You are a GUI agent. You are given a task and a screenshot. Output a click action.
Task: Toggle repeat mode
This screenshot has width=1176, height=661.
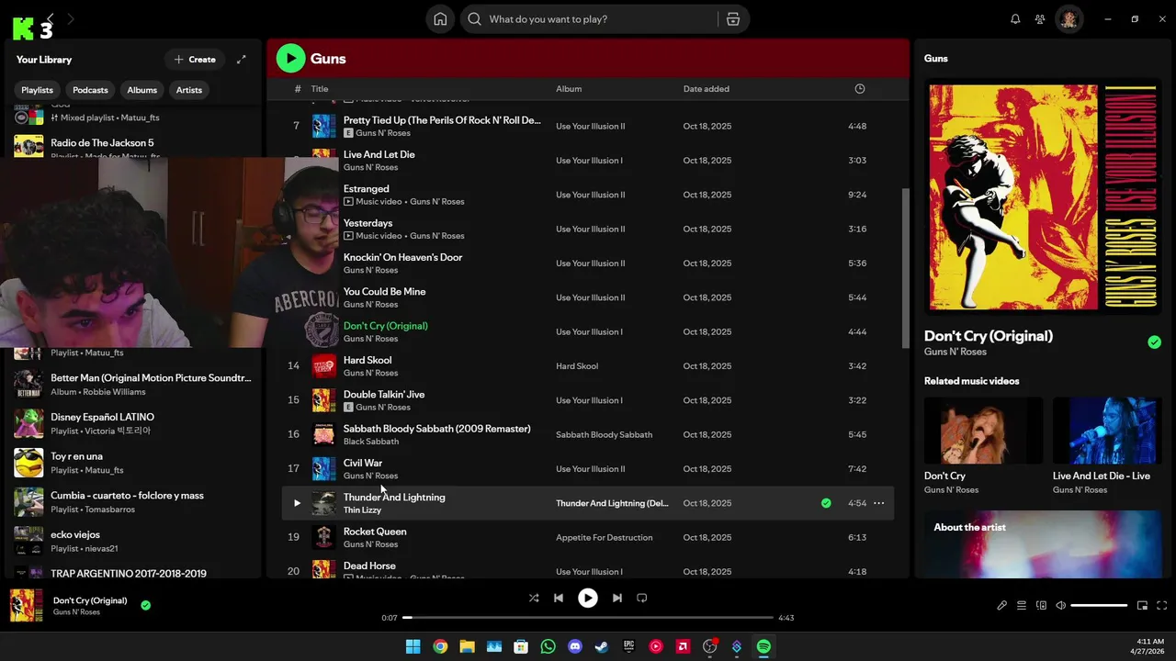tap(642, 598)
